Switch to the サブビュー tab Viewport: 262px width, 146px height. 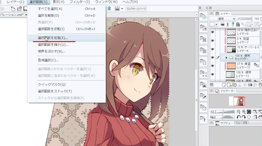pos(224,123)
